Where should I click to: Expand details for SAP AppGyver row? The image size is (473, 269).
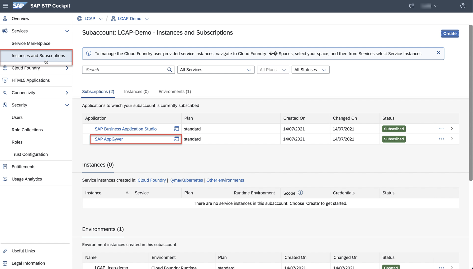click(x=452, y=139)
